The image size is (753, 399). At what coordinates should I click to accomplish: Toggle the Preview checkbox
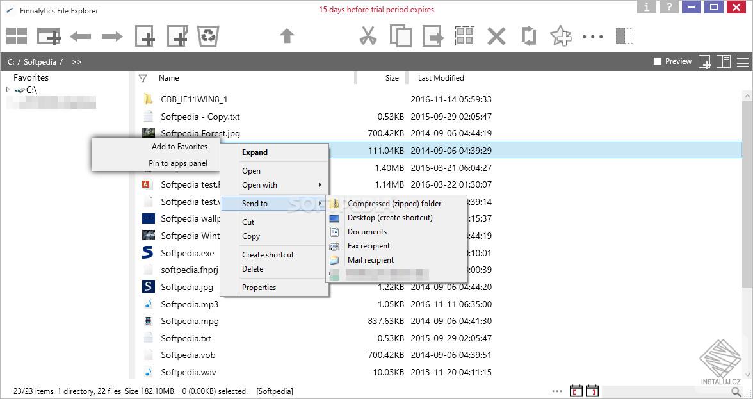(656, 61)
